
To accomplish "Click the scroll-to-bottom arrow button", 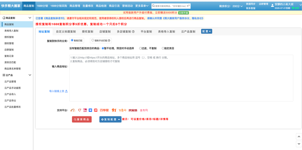I will tap(299, 144).
